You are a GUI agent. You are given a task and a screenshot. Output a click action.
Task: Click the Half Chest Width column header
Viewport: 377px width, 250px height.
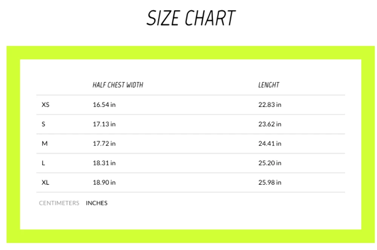tap(118, 85)
